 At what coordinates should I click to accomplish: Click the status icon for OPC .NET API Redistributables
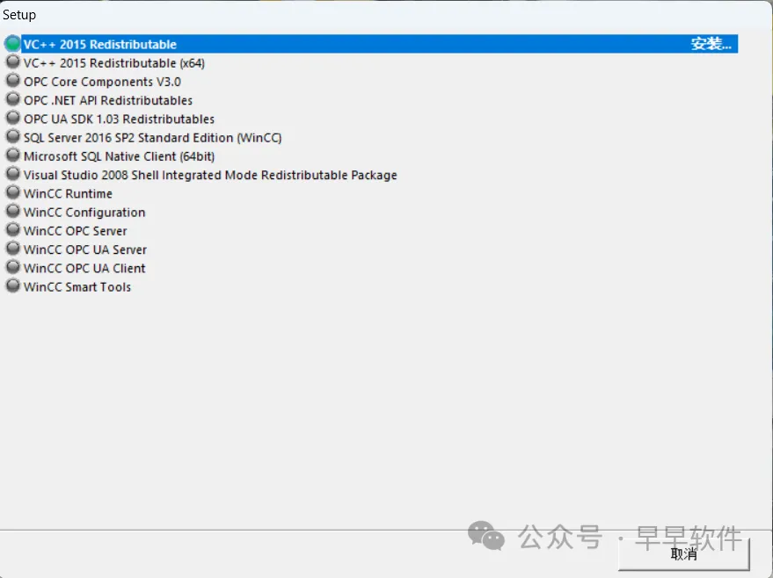[13, 99]
